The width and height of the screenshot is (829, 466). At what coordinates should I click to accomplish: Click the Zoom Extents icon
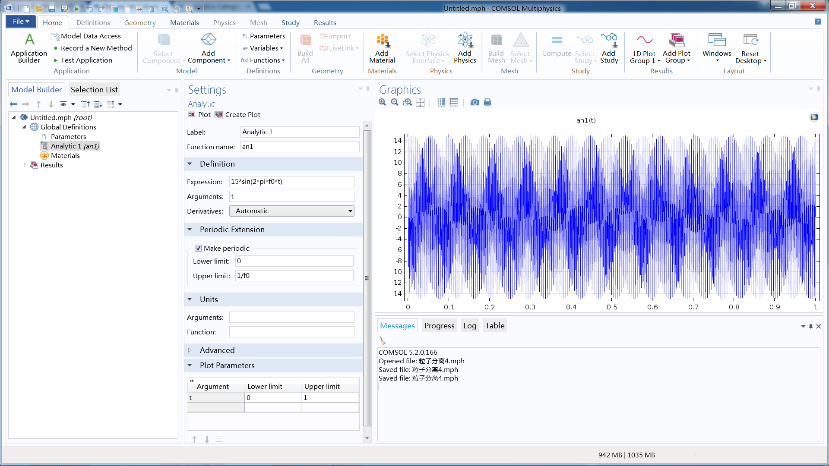click(x=420, y=102)
